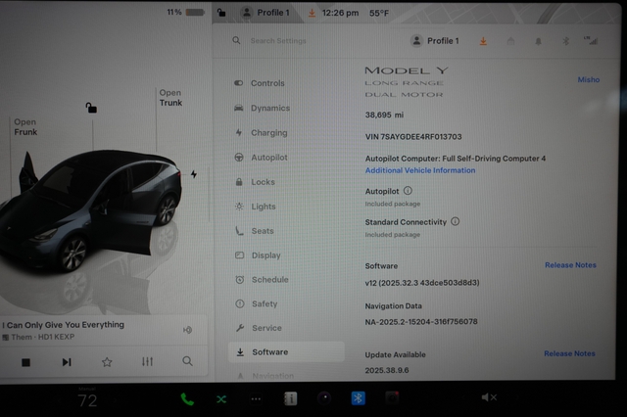The image size is (627, 417).
Task: Open Release Notes for available update
Action: [569, 354]
